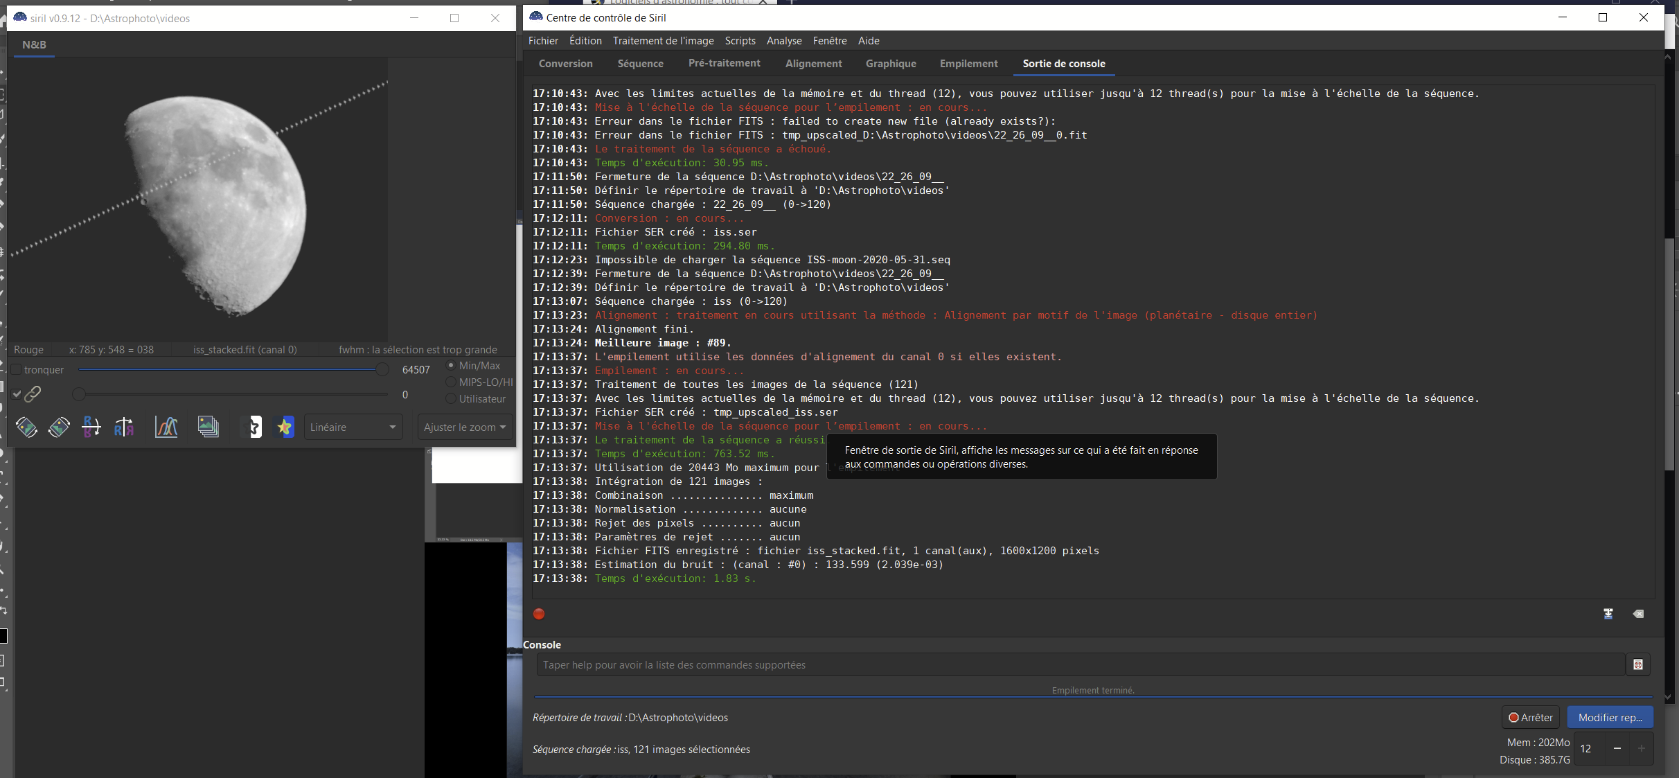This screenshot has width=1679, height=778.
Task: Switch to the Empilement tab
Action: tap(968, 64)
